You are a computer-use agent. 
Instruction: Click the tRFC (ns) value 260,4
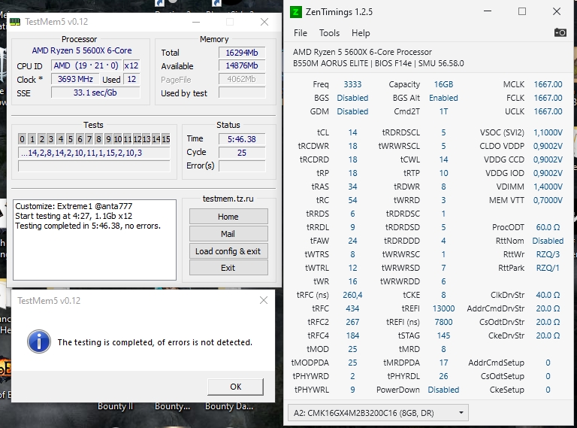pos(352,295)
